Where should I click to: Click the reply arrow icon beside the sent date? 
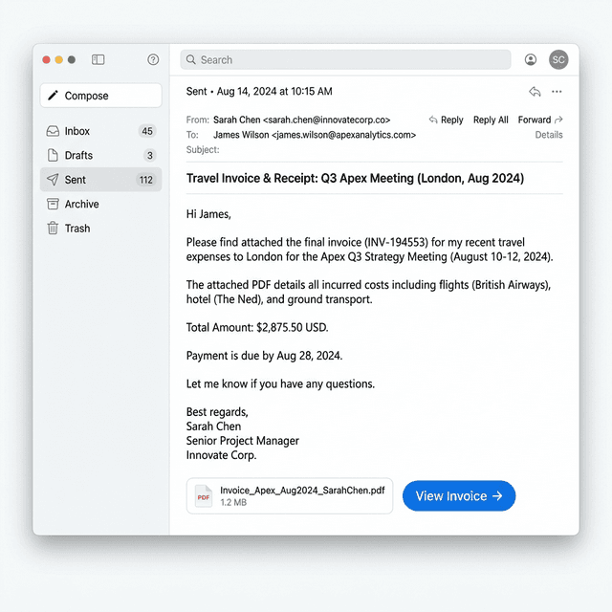(535, 92)
